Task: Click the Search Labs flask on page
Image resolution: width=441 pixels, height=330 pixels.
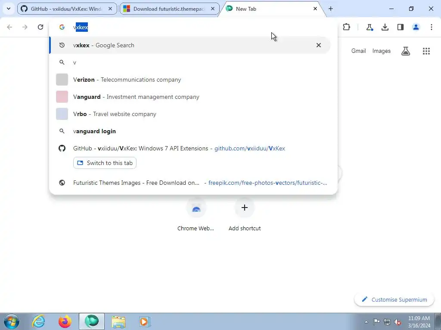Action: pos(406,51)
